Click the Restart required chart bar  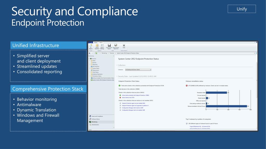207,98
